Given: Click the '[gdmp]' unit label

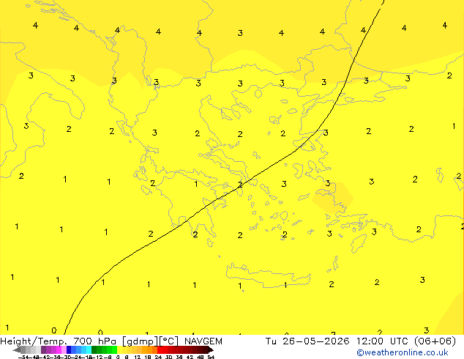Looking at the screenshot, I should coord(140,341).
